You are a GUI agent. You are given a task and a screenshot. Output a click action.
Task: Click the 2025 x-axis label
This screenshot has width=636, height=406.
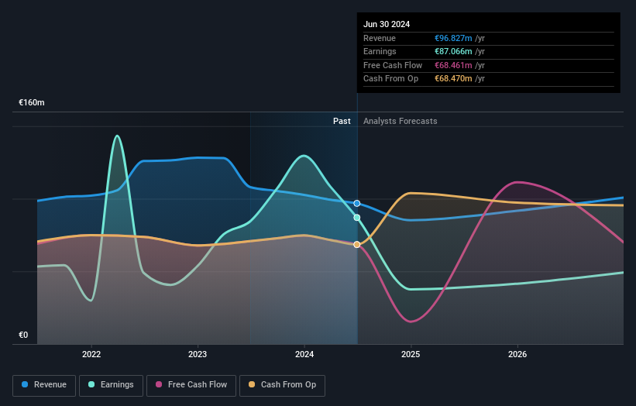pyautogui.click(x=411, y=354)
